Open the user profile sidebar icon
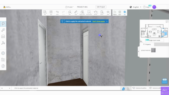 coord(3,66)
